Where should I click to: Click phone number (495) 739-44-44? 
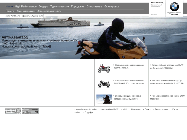point(12,43)
